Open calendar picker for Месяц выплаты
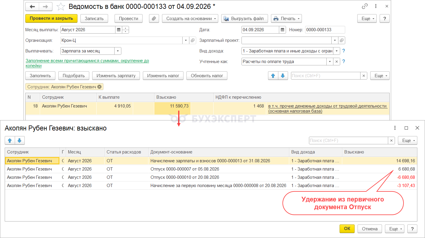This screenshot has width=425, height=238. point(118,30)
